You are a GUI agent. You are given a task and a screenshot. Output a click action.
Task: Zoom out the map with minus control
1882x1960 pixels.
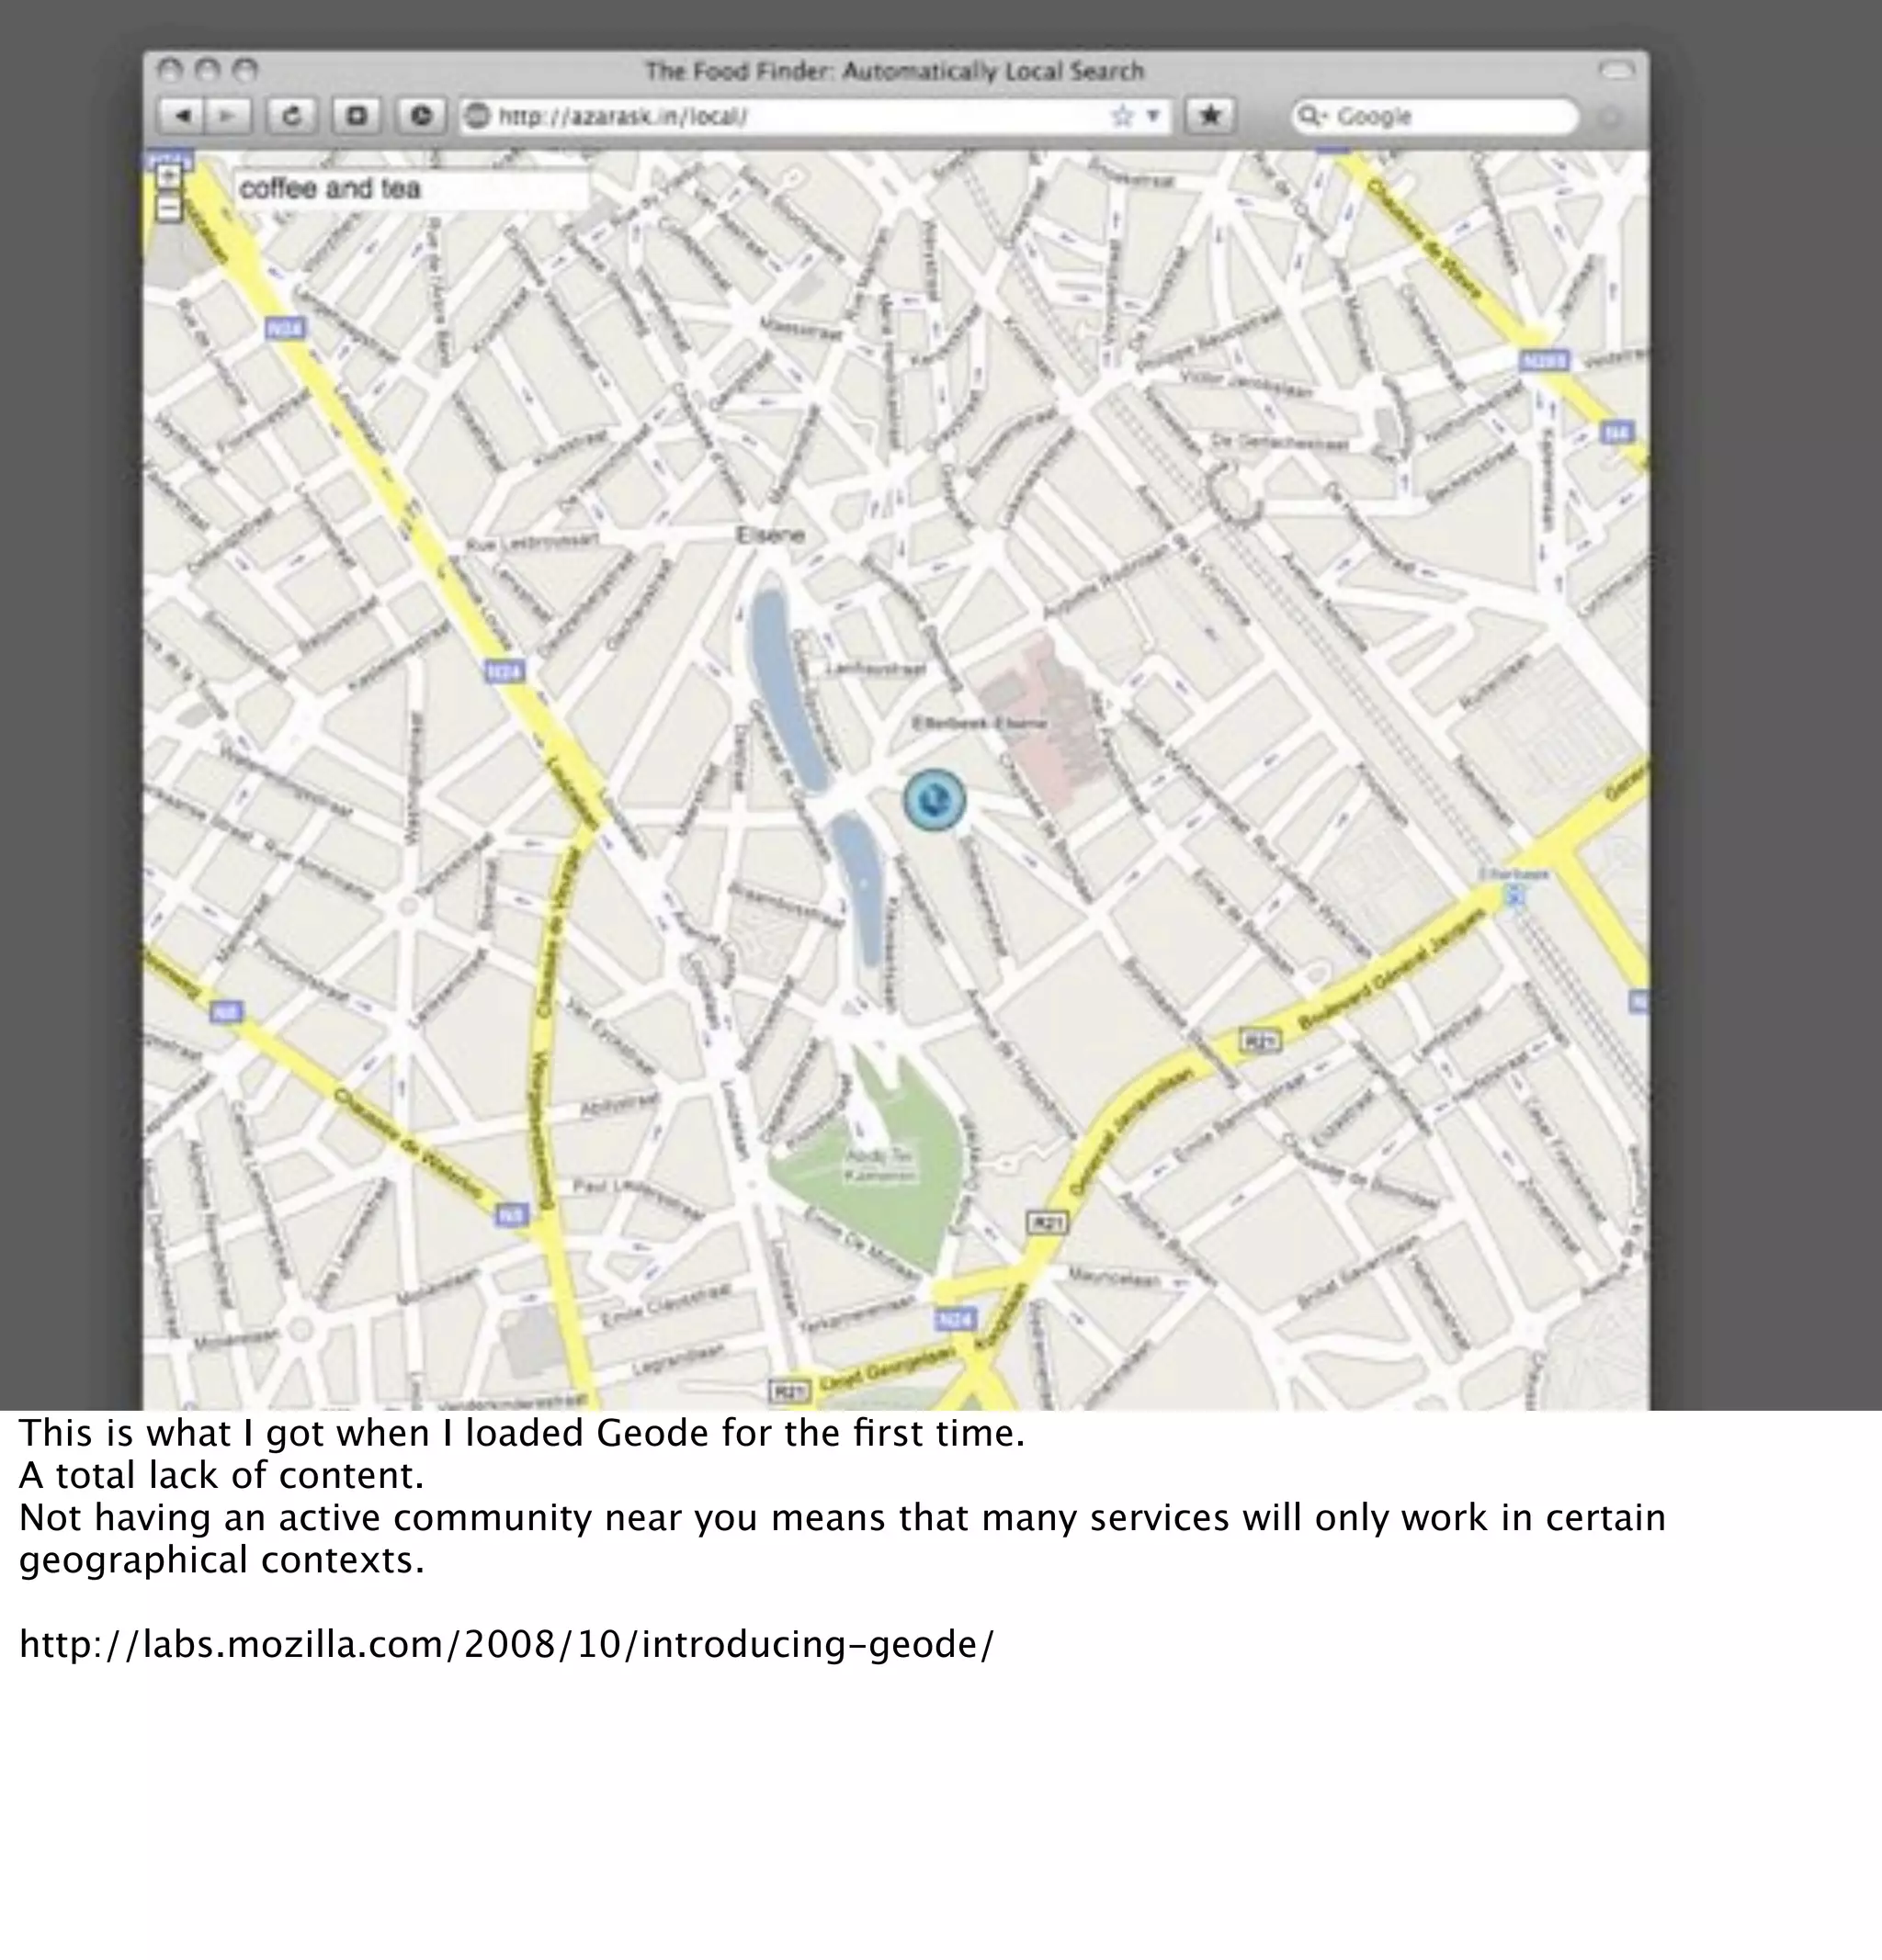click(169, 209)
